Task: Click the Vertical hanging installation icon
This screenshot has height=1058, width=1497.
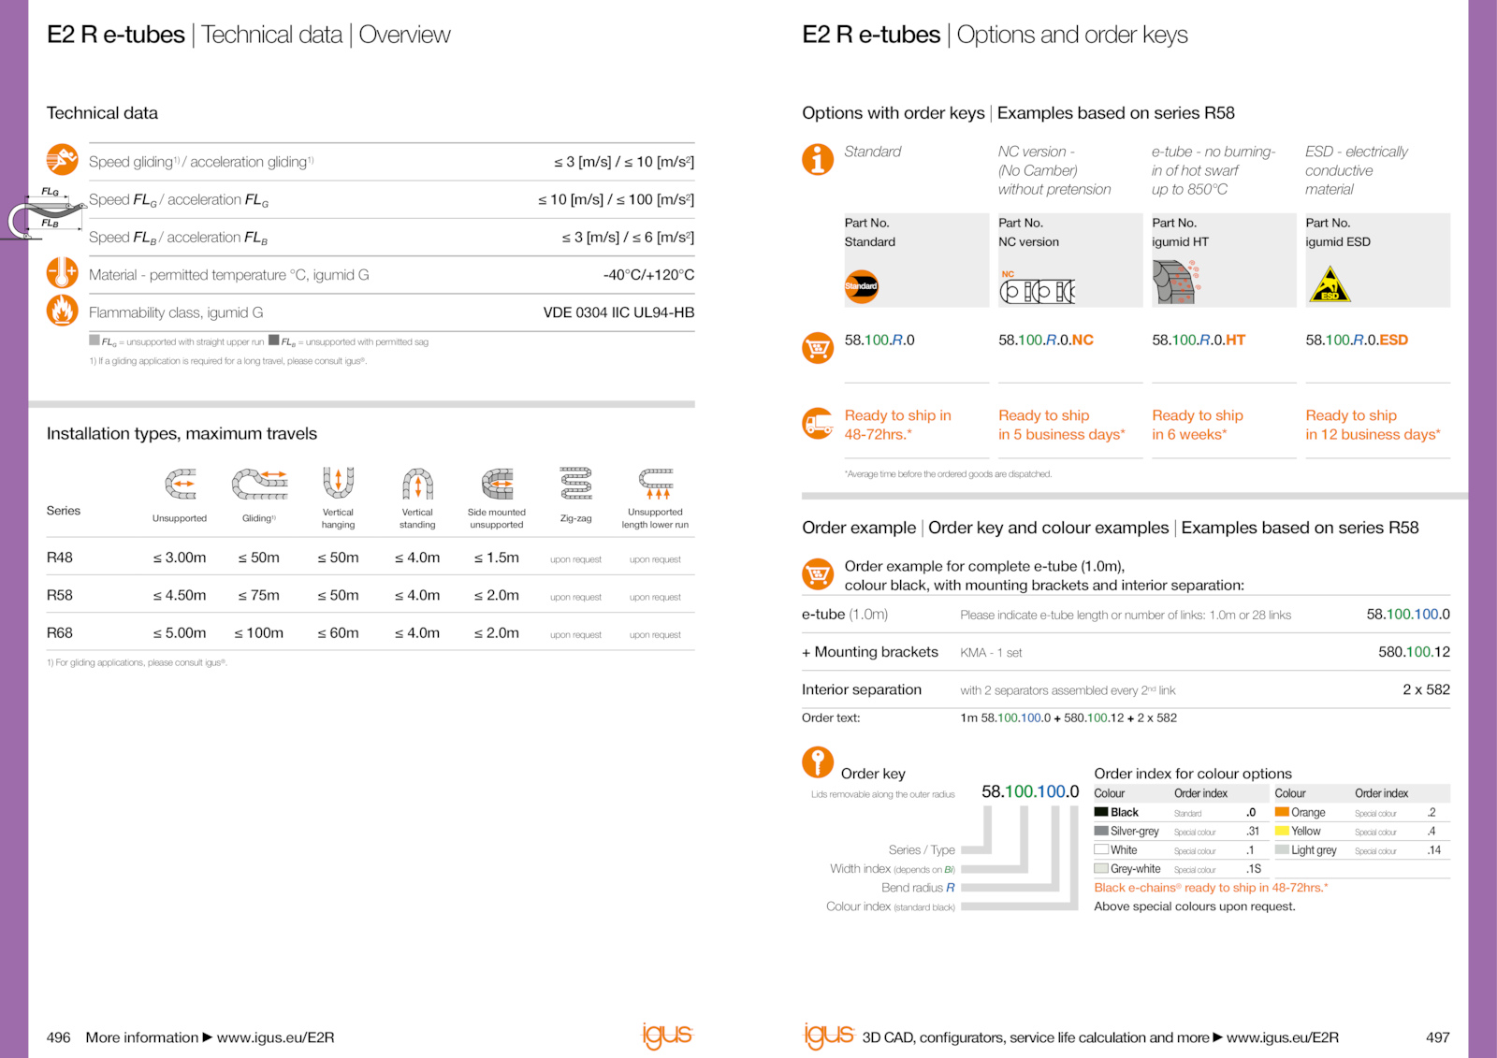Action: (339, 482)
